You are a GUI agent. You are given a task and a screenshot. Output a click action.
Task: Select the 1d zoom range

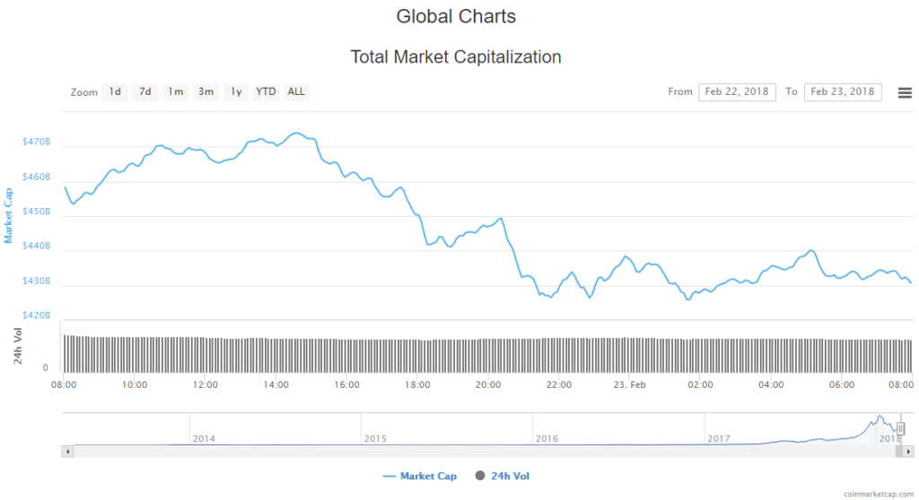(114, 91)
